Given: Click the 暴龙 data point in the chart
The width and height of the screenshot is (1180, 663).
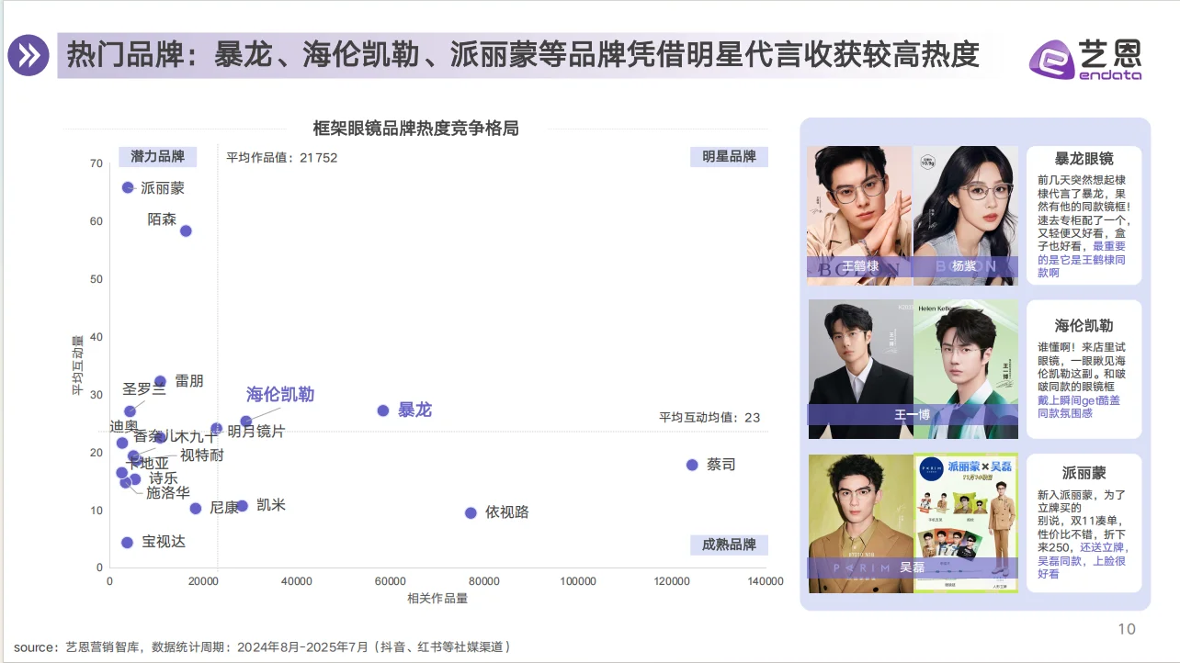Looking at the screenshot, I should [383, 410].
